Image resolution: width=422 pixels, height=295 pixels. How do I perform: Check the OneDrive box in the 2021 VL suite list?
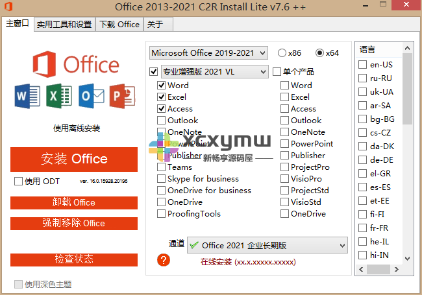[161, 202]
